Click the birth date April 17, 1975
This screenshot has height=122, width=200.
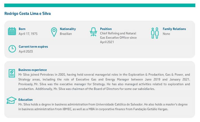click(28, 34)
